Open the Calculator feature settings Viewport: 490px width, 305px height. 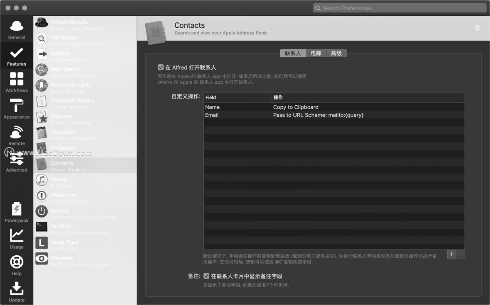85,134
